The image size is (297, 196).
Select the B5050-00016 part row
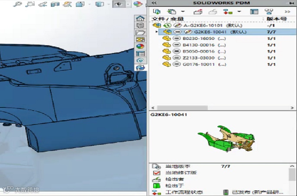coord(223,52)
